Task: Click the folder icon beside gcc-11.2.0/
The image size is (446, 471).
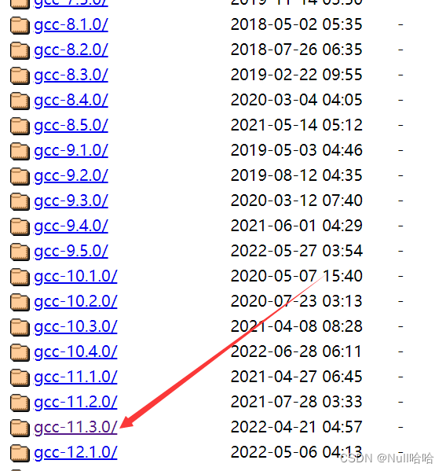Action: pos(20,403)
